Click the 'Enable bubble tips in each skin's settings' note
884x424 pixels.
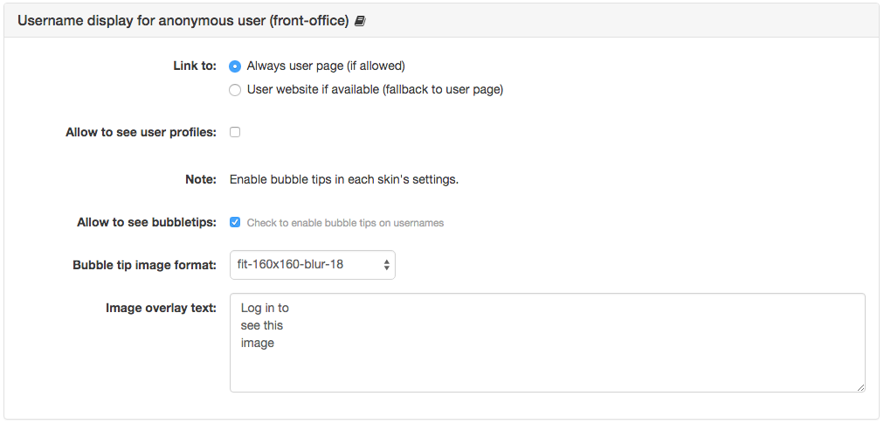point(344,180)
